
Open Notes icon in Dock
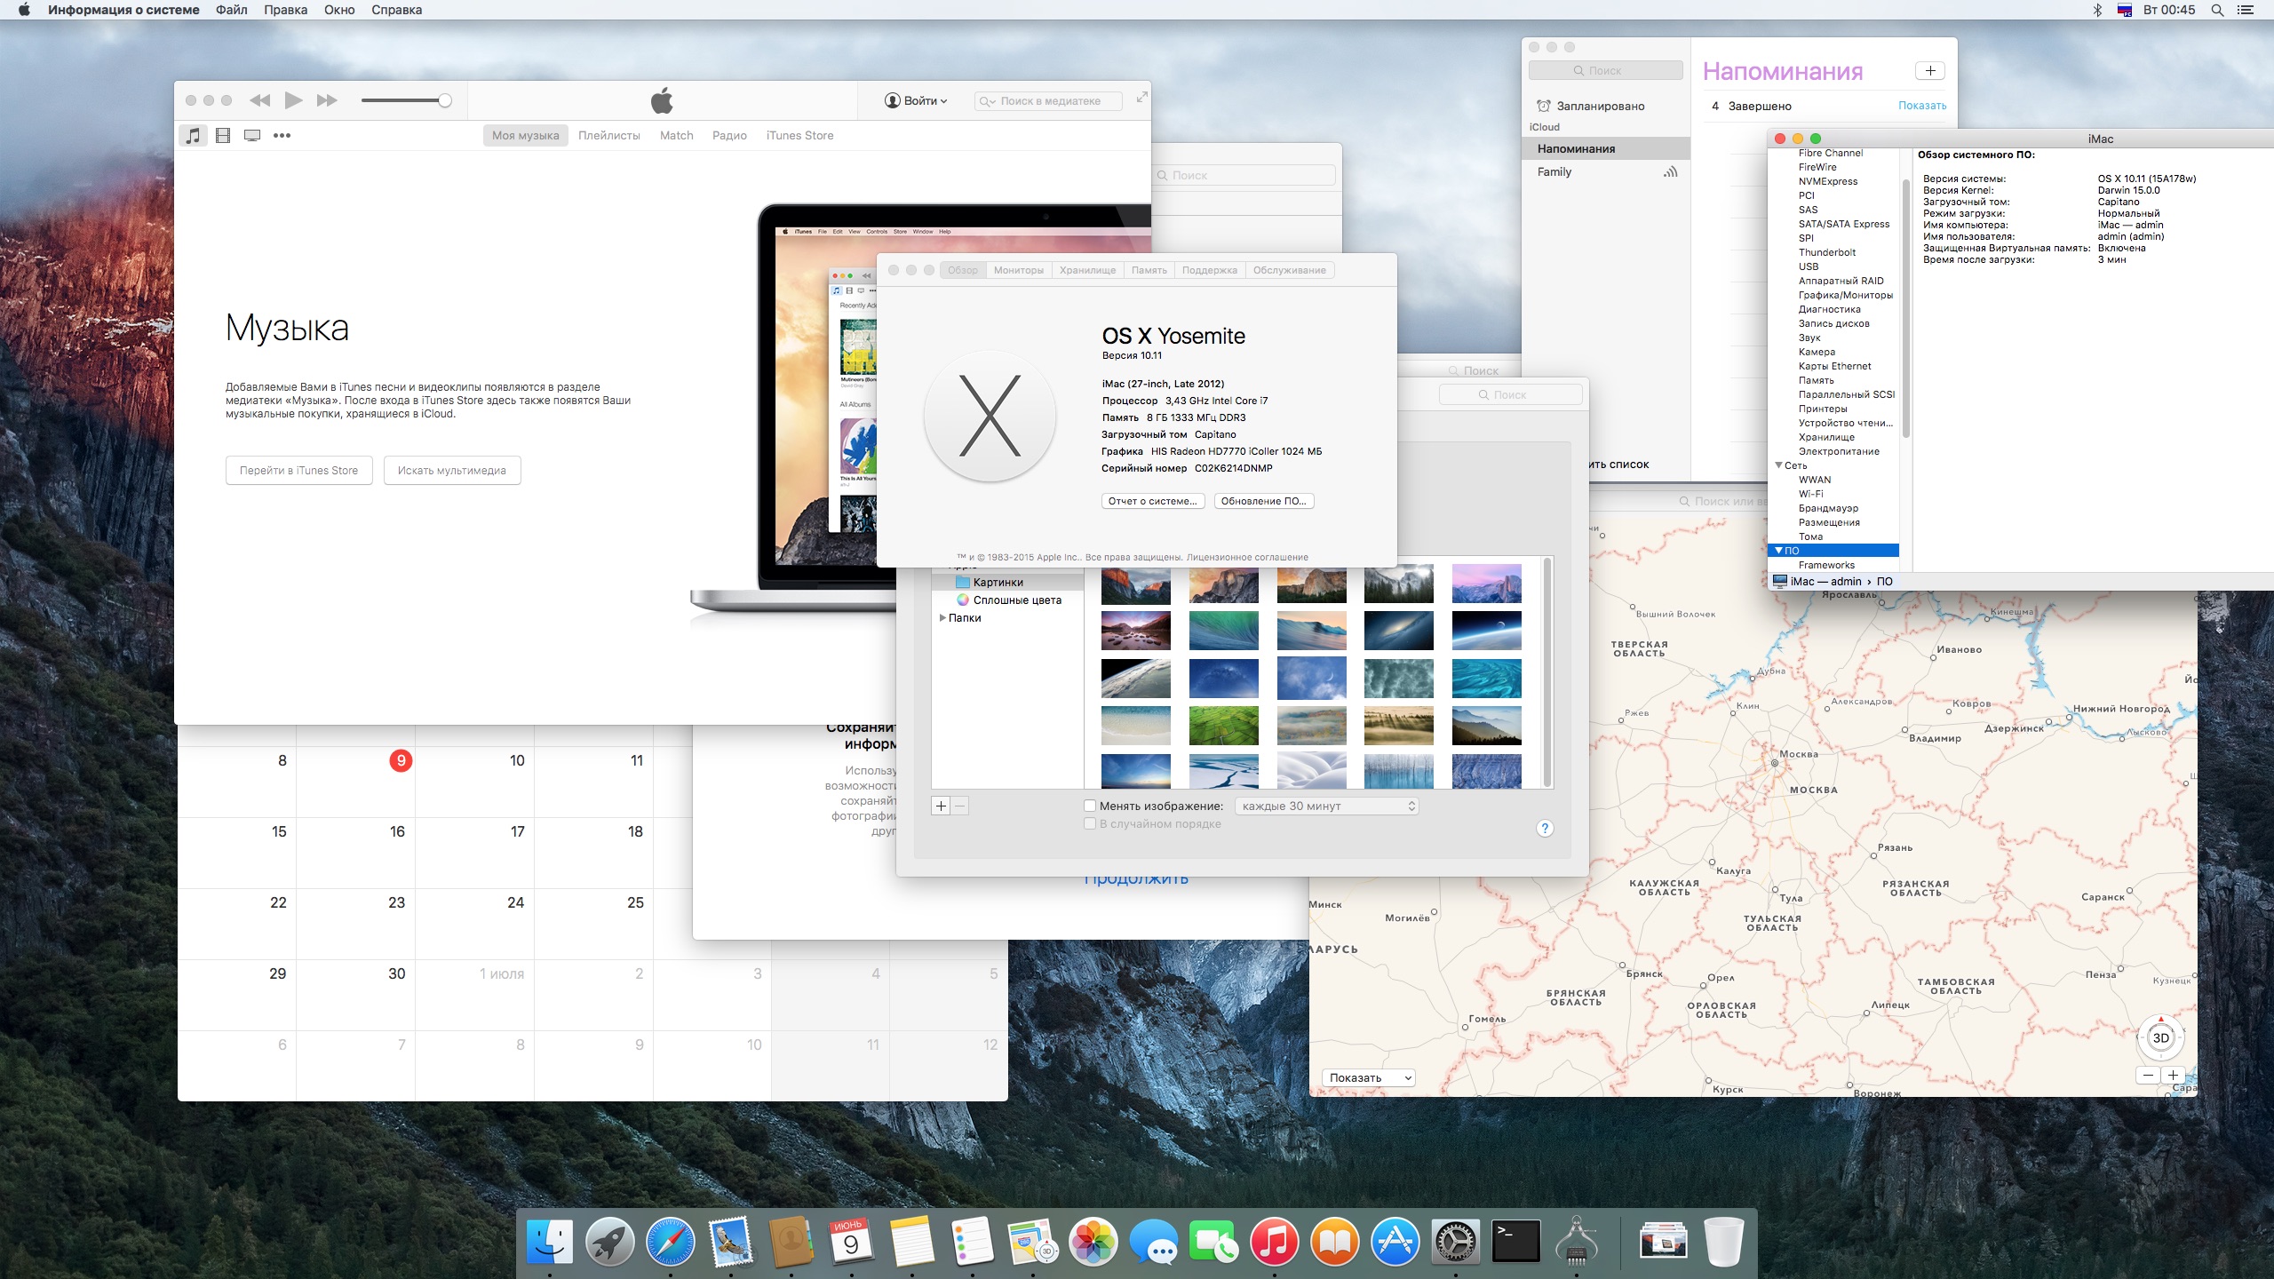(x=911, y=1241)
